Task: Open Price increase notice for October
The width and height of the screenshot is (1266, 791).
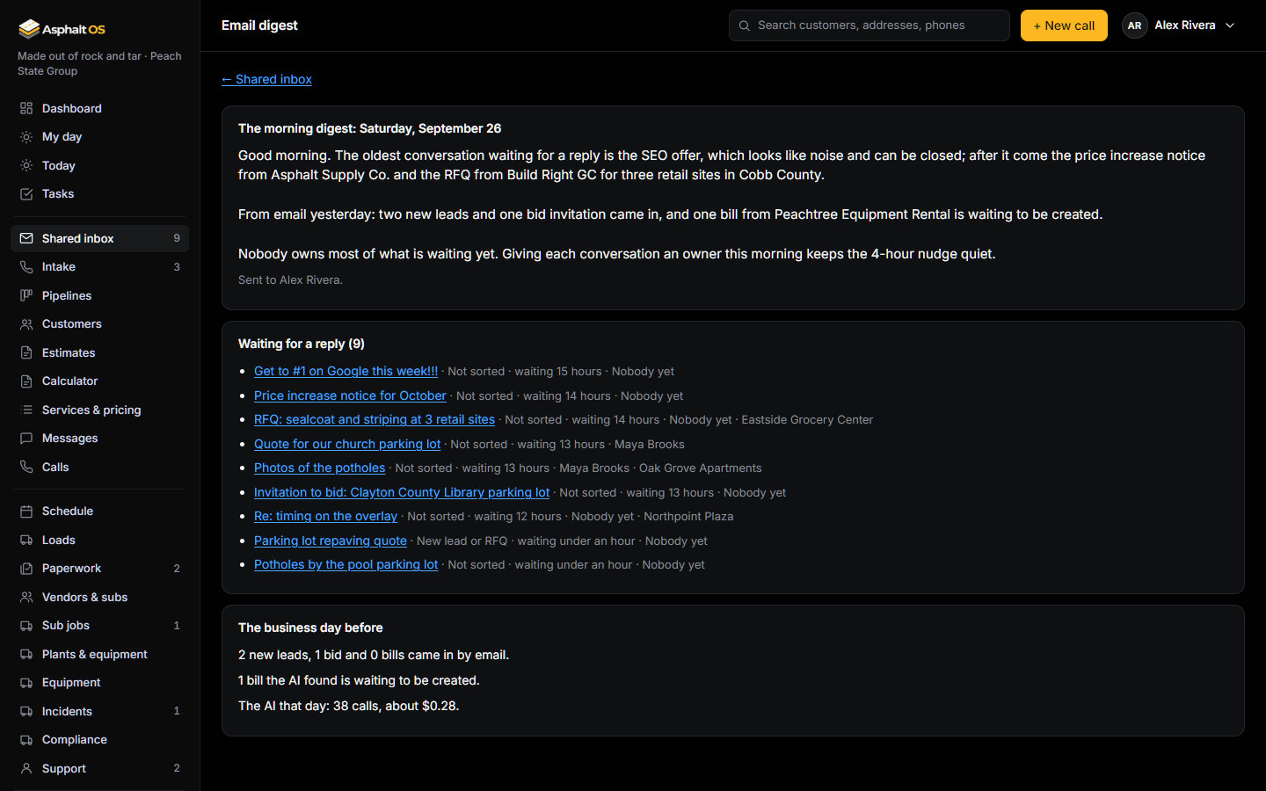Action: point(350,395)
